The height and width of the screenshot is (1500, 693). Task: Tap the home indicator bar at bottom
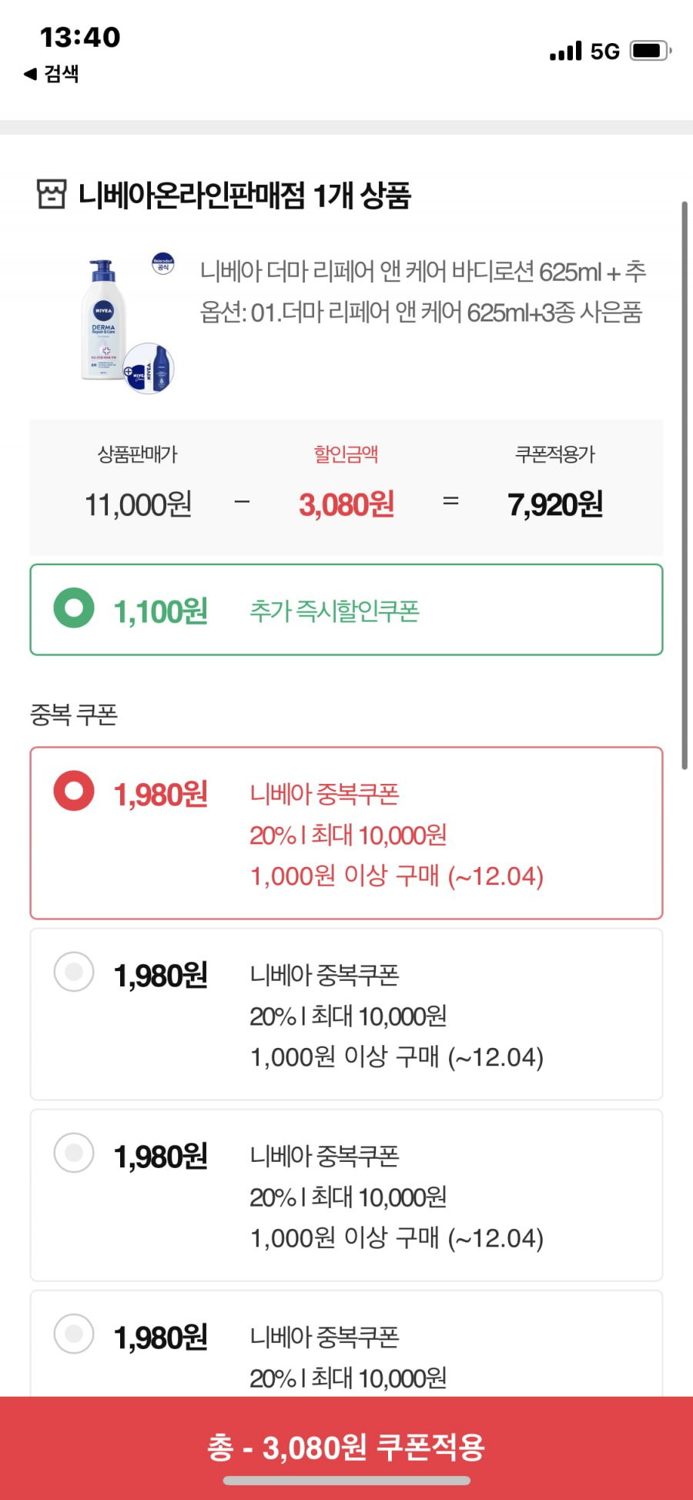click(x=346, y=1480)
